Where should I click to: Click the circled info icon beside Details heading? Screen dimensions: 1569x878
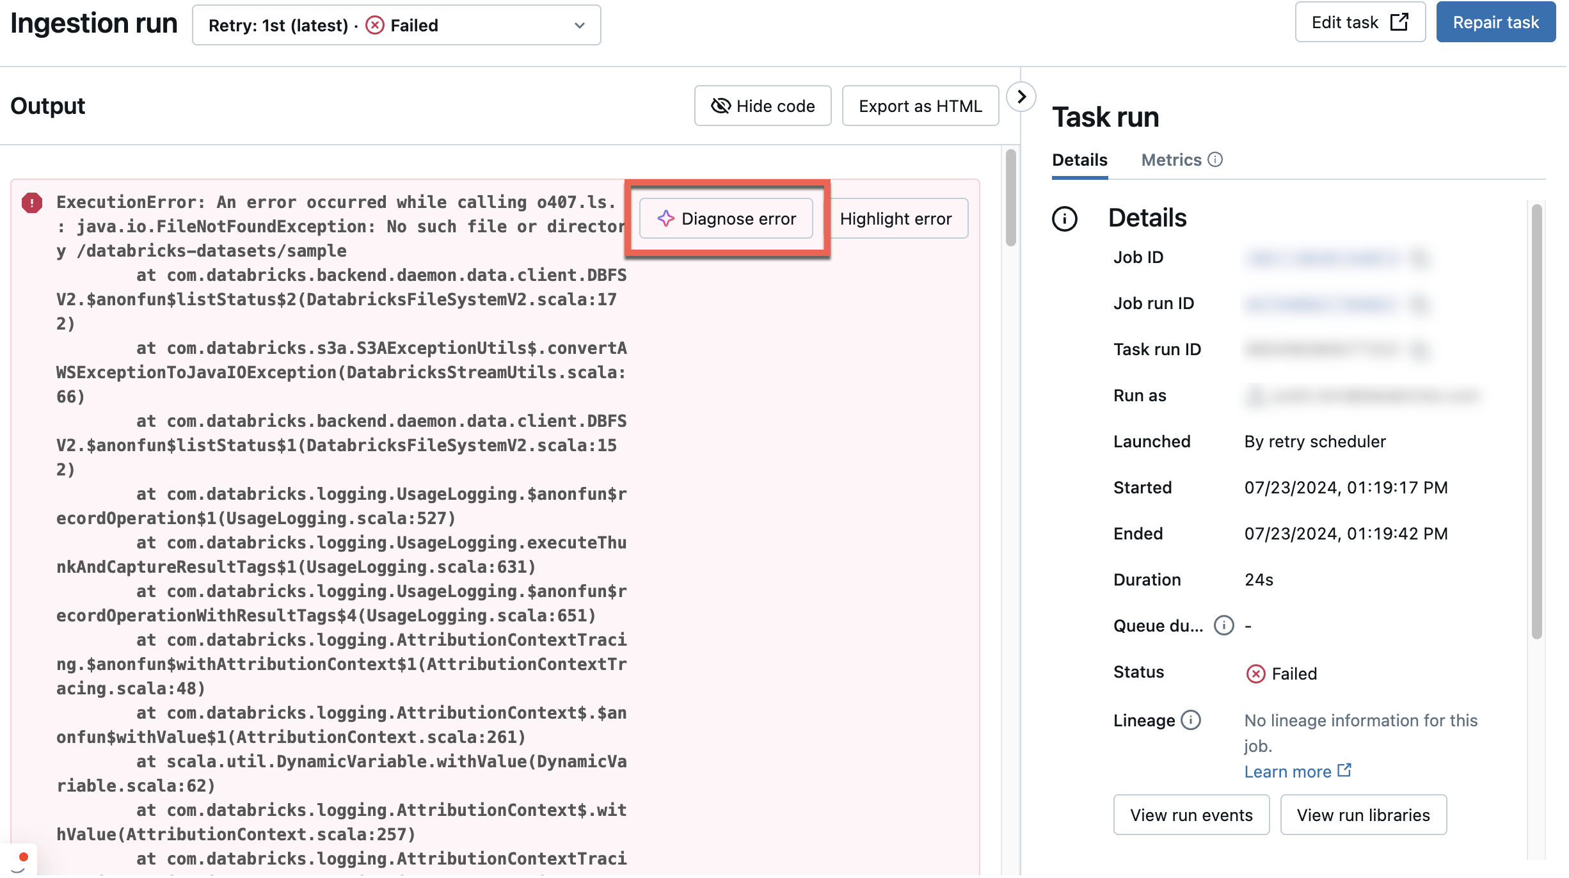[x=1065, y=219]
